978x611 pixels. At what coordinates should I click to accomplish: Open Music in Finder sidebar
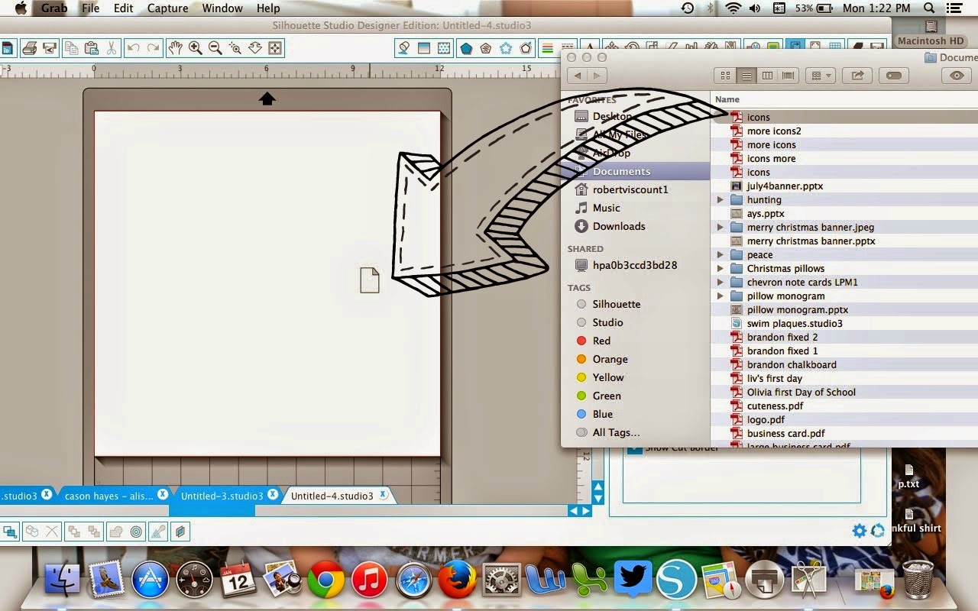636,208
